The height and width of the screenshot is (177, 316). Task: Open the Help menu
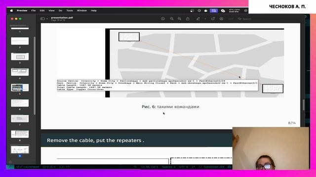coord(93,10)
